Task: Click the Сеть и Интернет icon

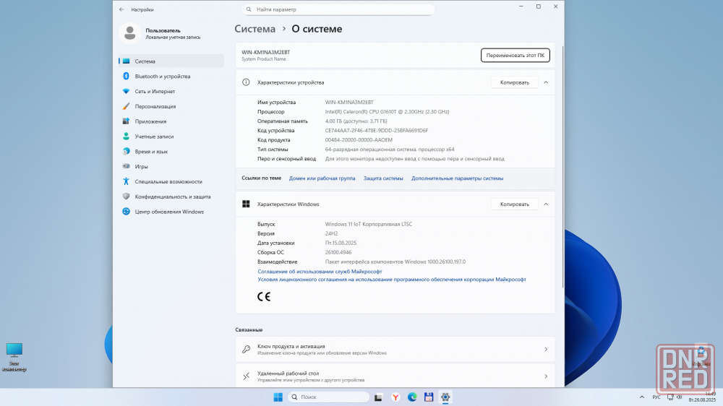Action: [126, 91]
